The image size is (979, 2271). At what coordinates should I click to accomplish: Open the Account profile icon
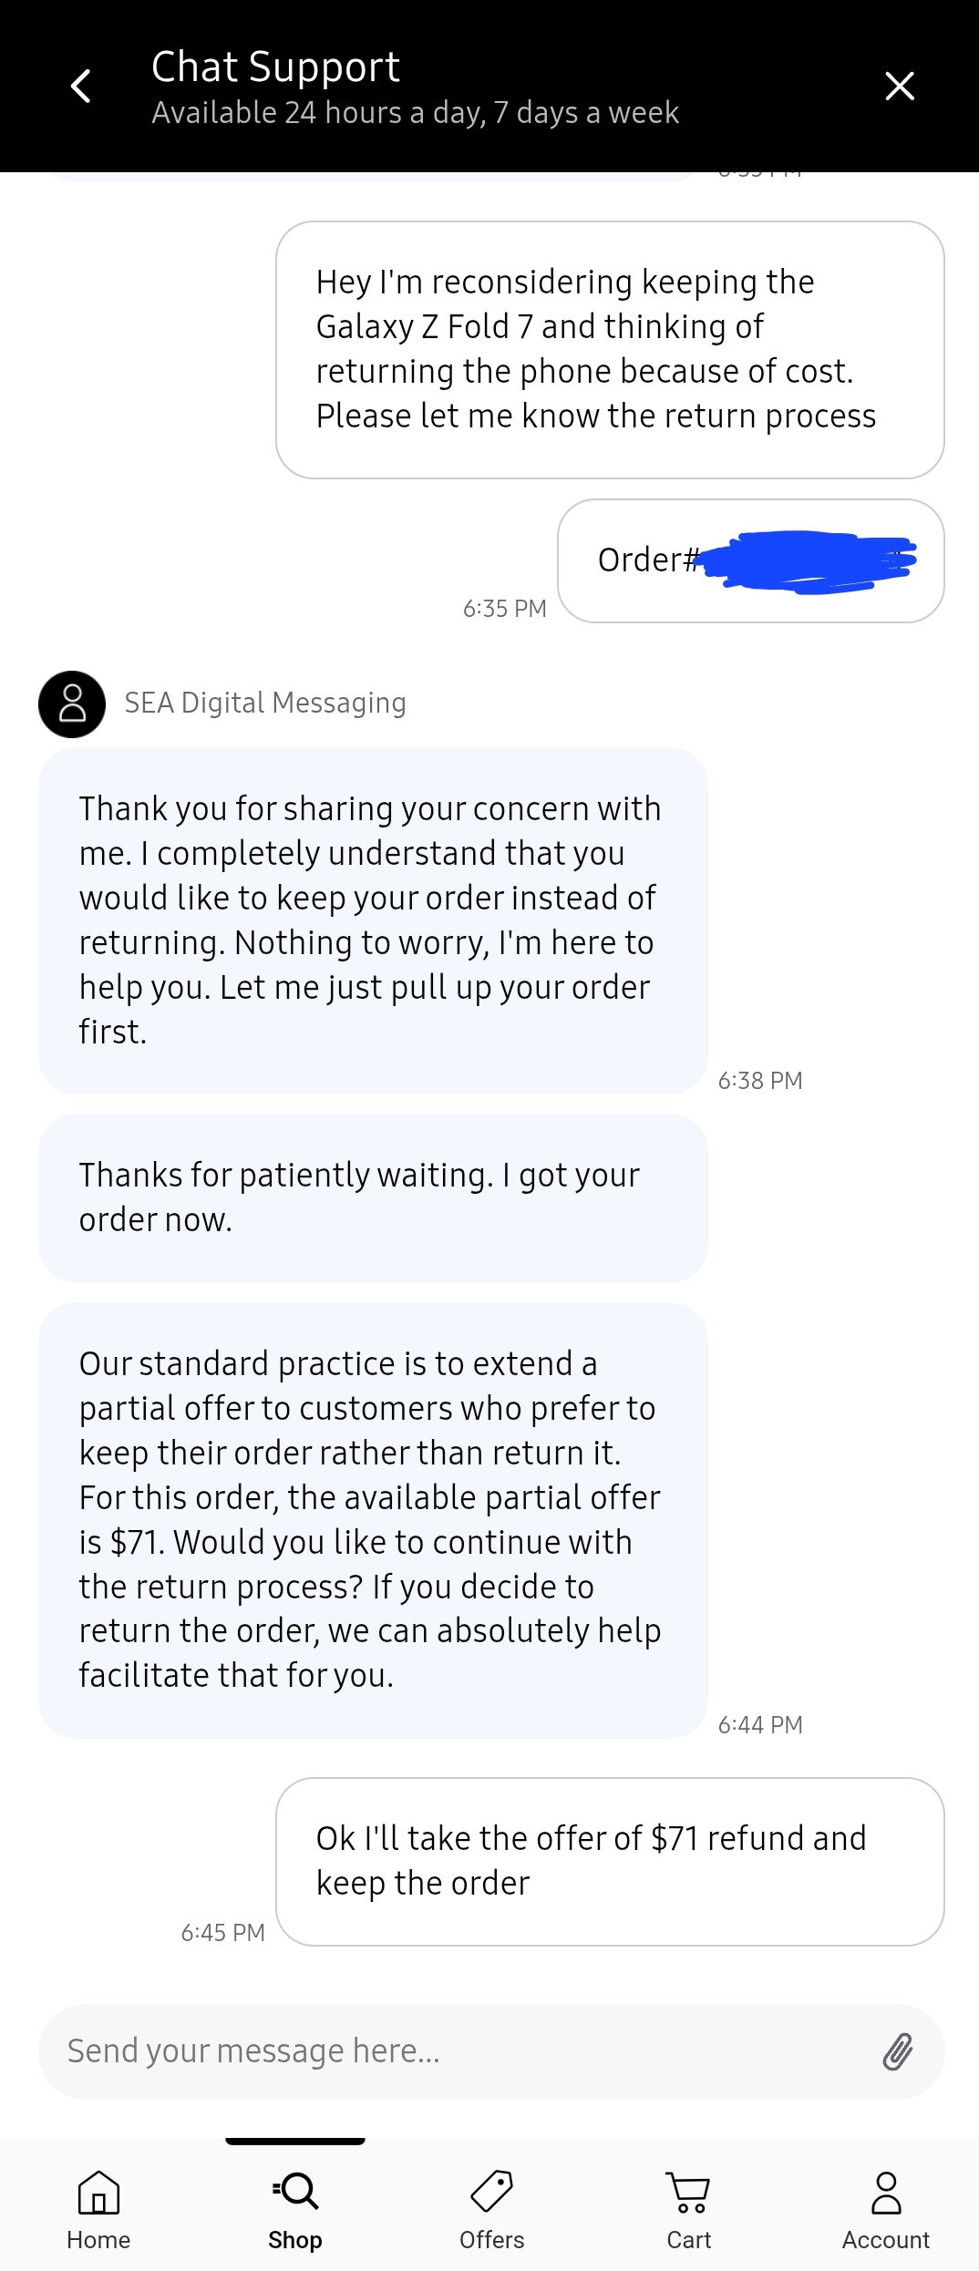pyautogui.click(x=886, y=2192)
